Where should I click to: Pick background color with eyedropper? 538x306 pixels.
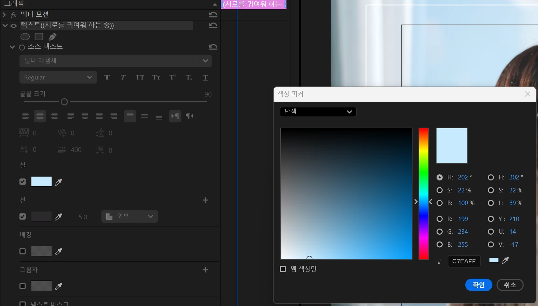[x=59, y=251]
